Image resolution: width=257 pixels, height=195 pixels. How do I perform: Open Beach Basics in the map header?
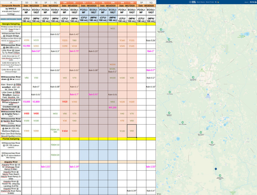click(201, 2)
